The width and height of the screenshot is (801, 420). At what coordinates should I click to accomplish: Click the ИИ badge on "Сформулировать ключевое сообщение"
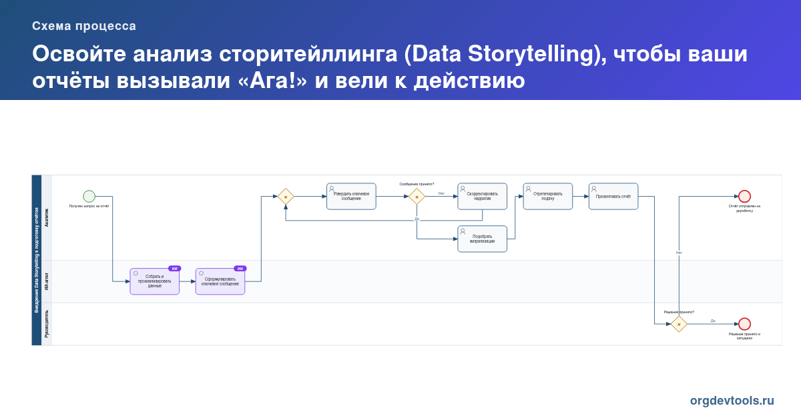pos(240,269)
